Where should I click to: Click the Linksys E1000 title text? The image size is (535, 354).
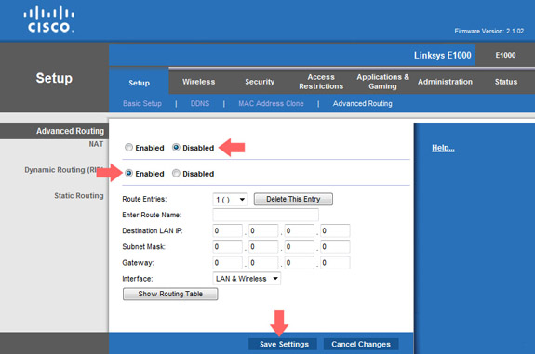coord(443,55)
